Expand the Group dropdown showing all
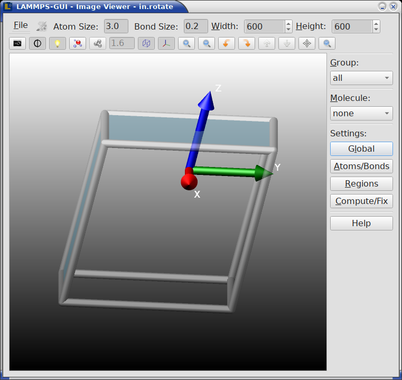 pyautogui.click(x=361, y=78)
